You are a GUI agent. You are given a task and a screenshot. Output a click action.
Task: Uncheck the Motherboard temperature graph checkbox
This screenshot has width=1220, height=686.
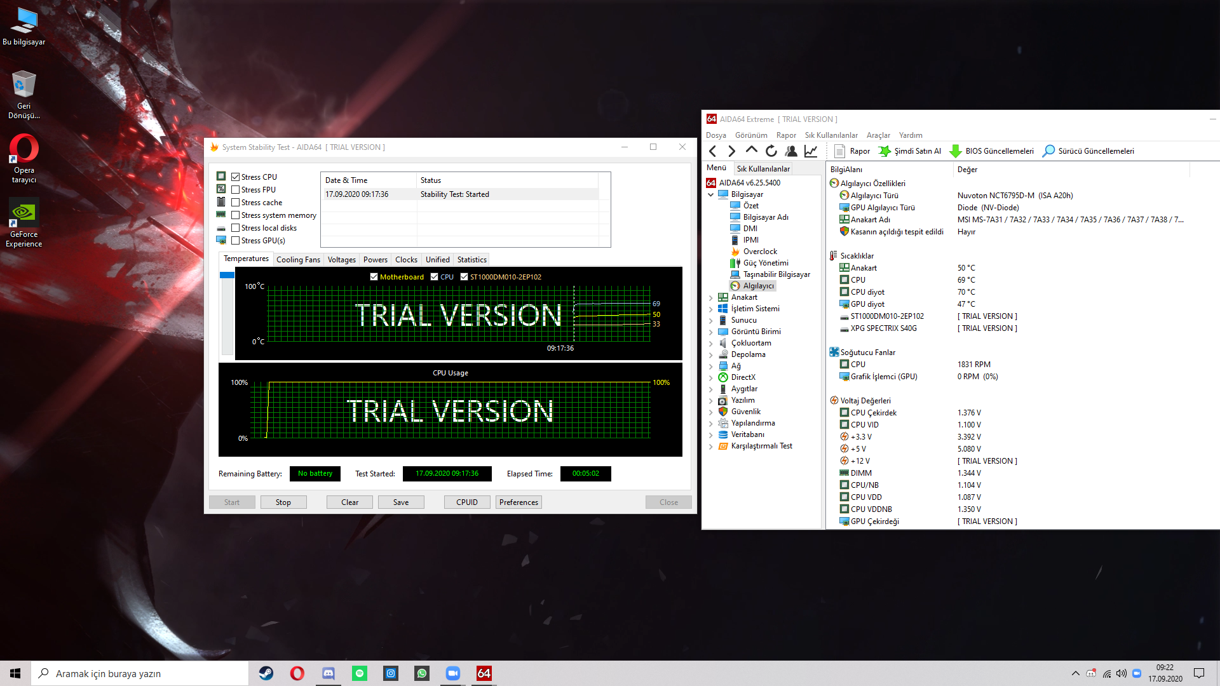coord(374,277)
